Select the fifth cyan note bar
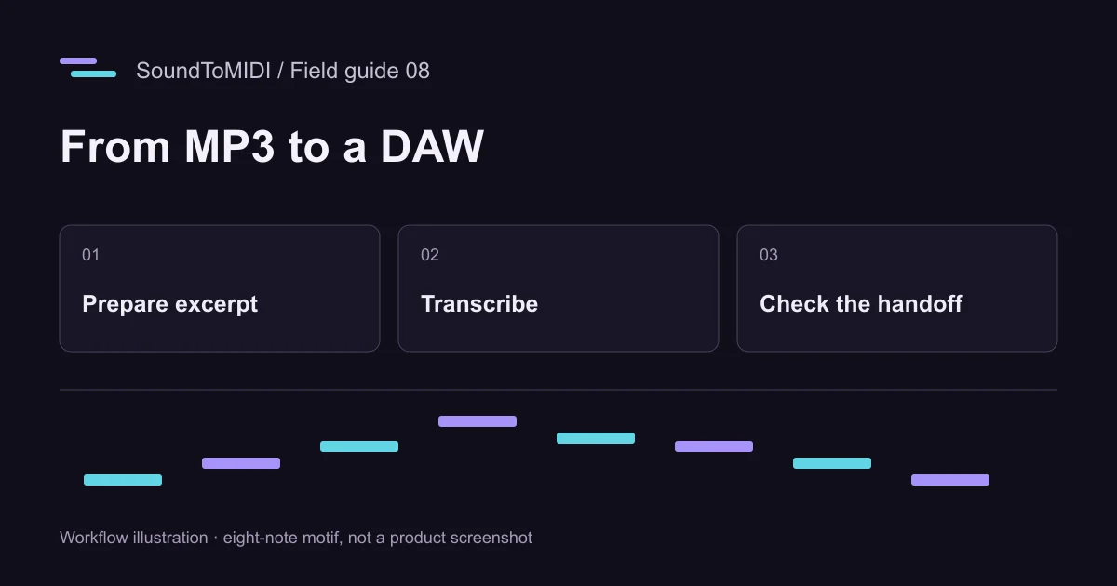 pyautogui.click(x=596, y=438)
